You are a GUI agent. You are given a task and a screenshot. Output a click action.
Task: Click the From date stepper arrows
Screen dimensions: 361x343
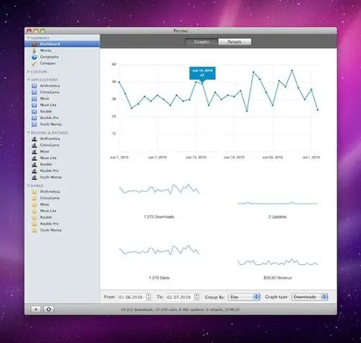(x=149, y=297)
